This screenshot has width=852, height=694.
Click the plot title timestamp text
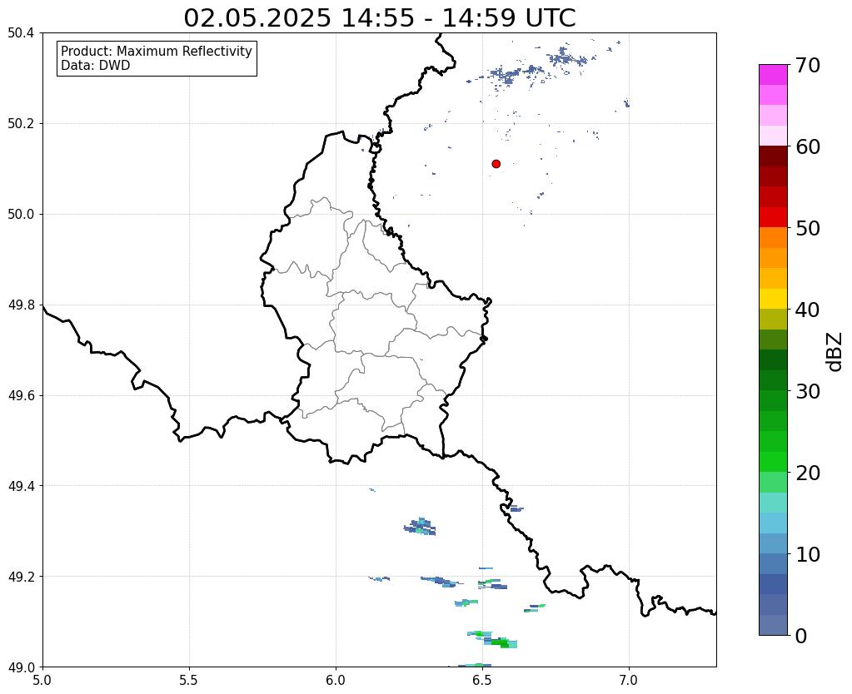pos(379,17)
